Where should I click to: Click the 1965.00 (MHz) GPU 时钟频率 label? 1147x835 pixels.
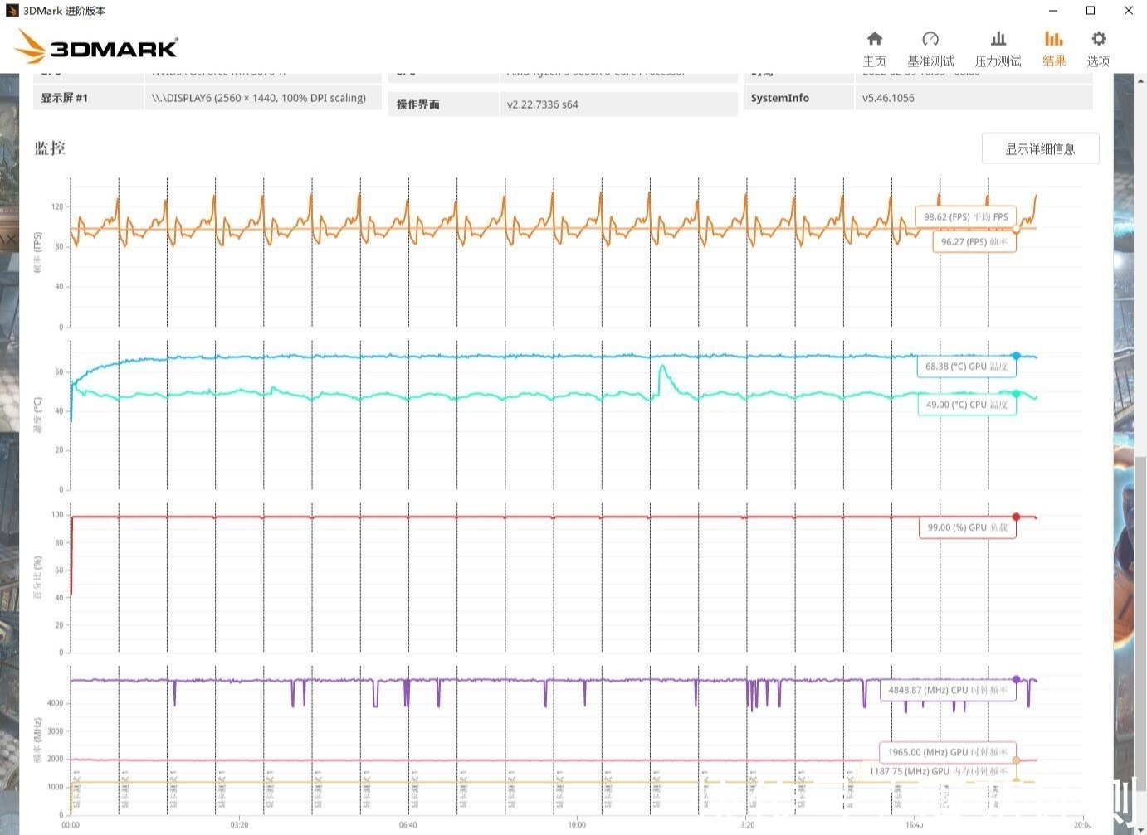(x=947, y=752)
